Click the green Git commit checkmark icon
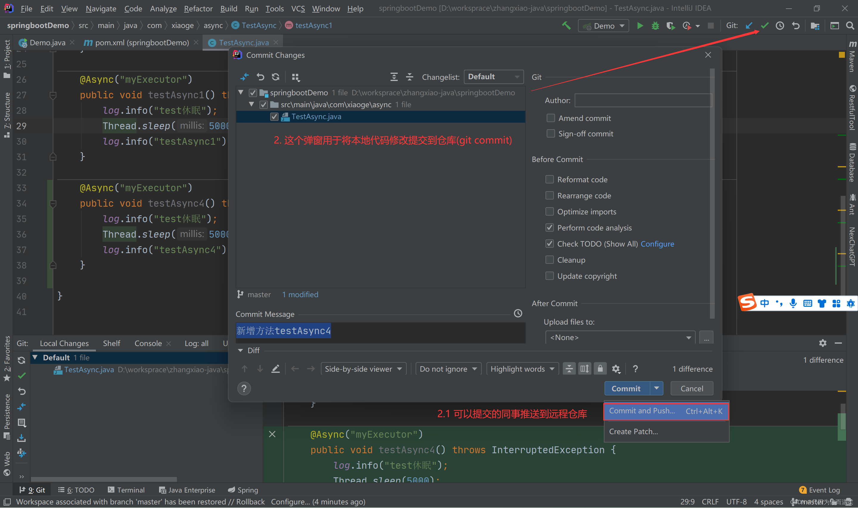This screenshot has width=858, height=508. click(x=764, y=26)
